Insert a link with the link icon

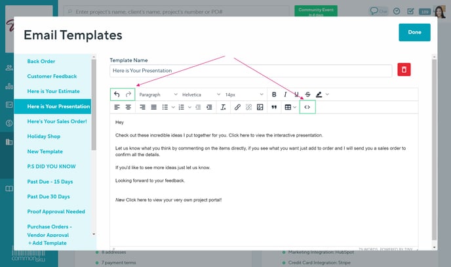pos(237,107)
